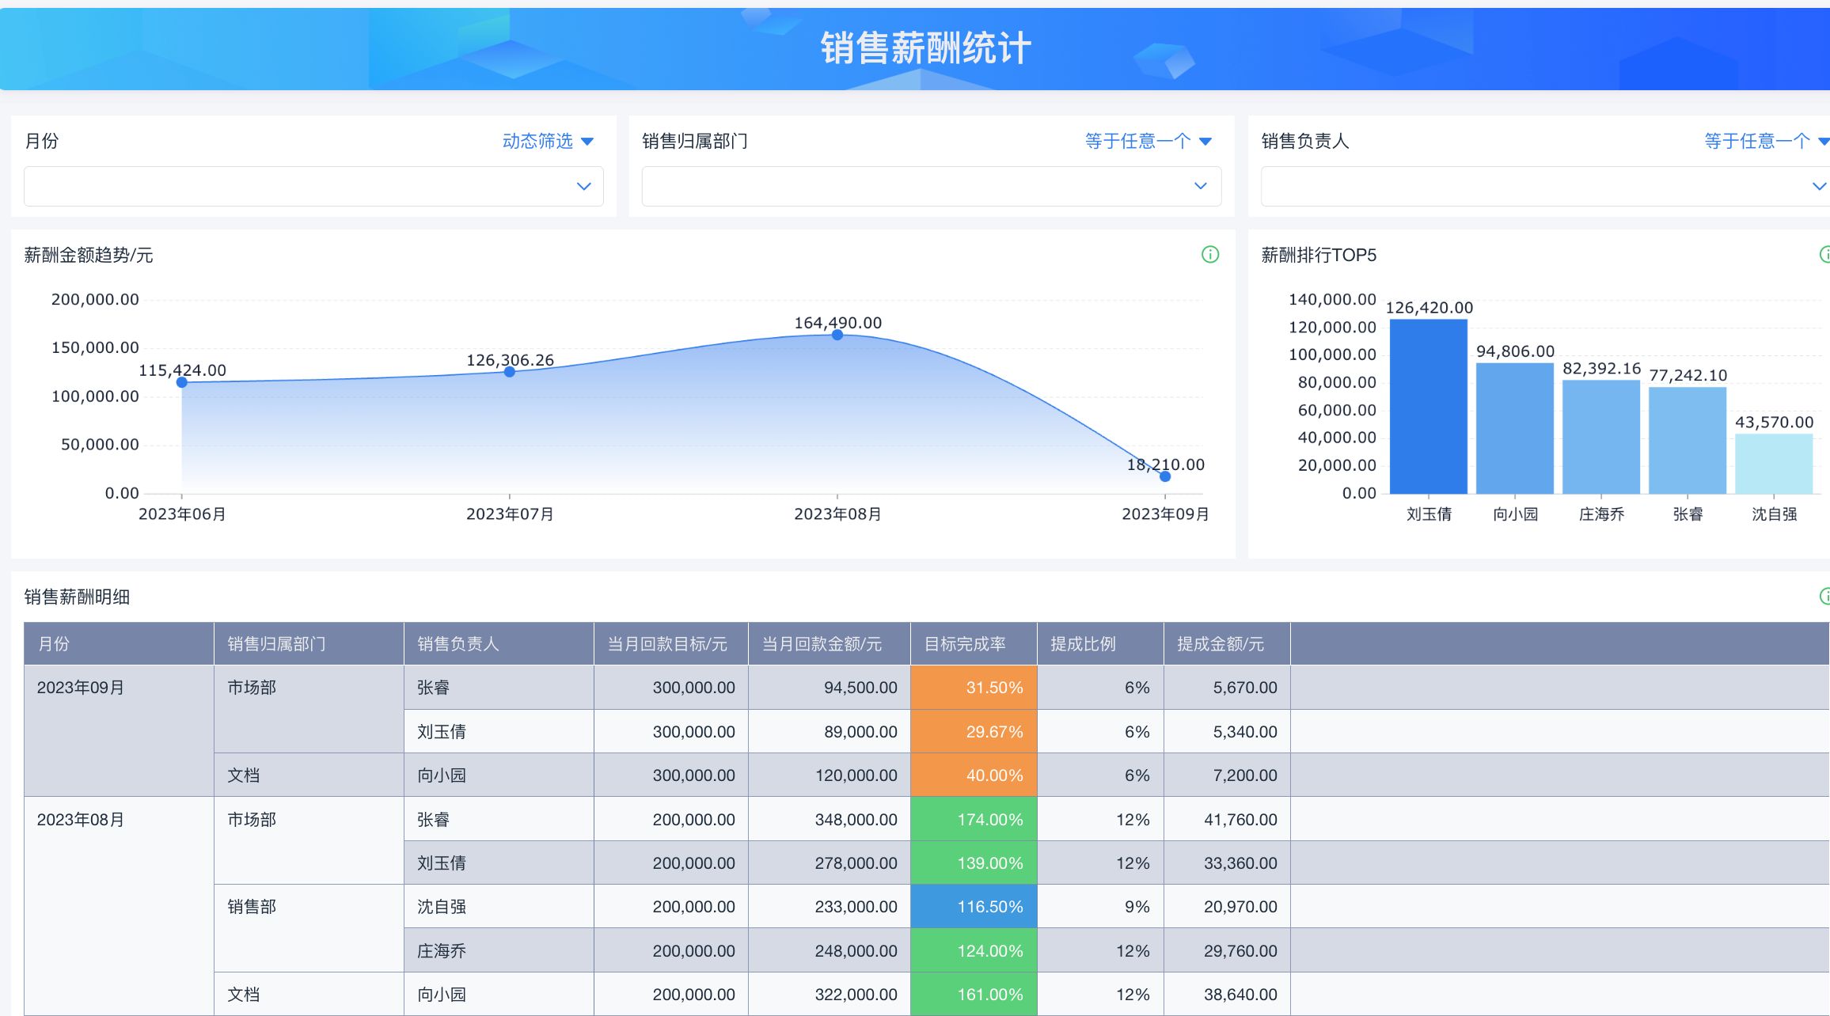Click the 18,210.00 data point for 2023年09月

point(1164,476)
